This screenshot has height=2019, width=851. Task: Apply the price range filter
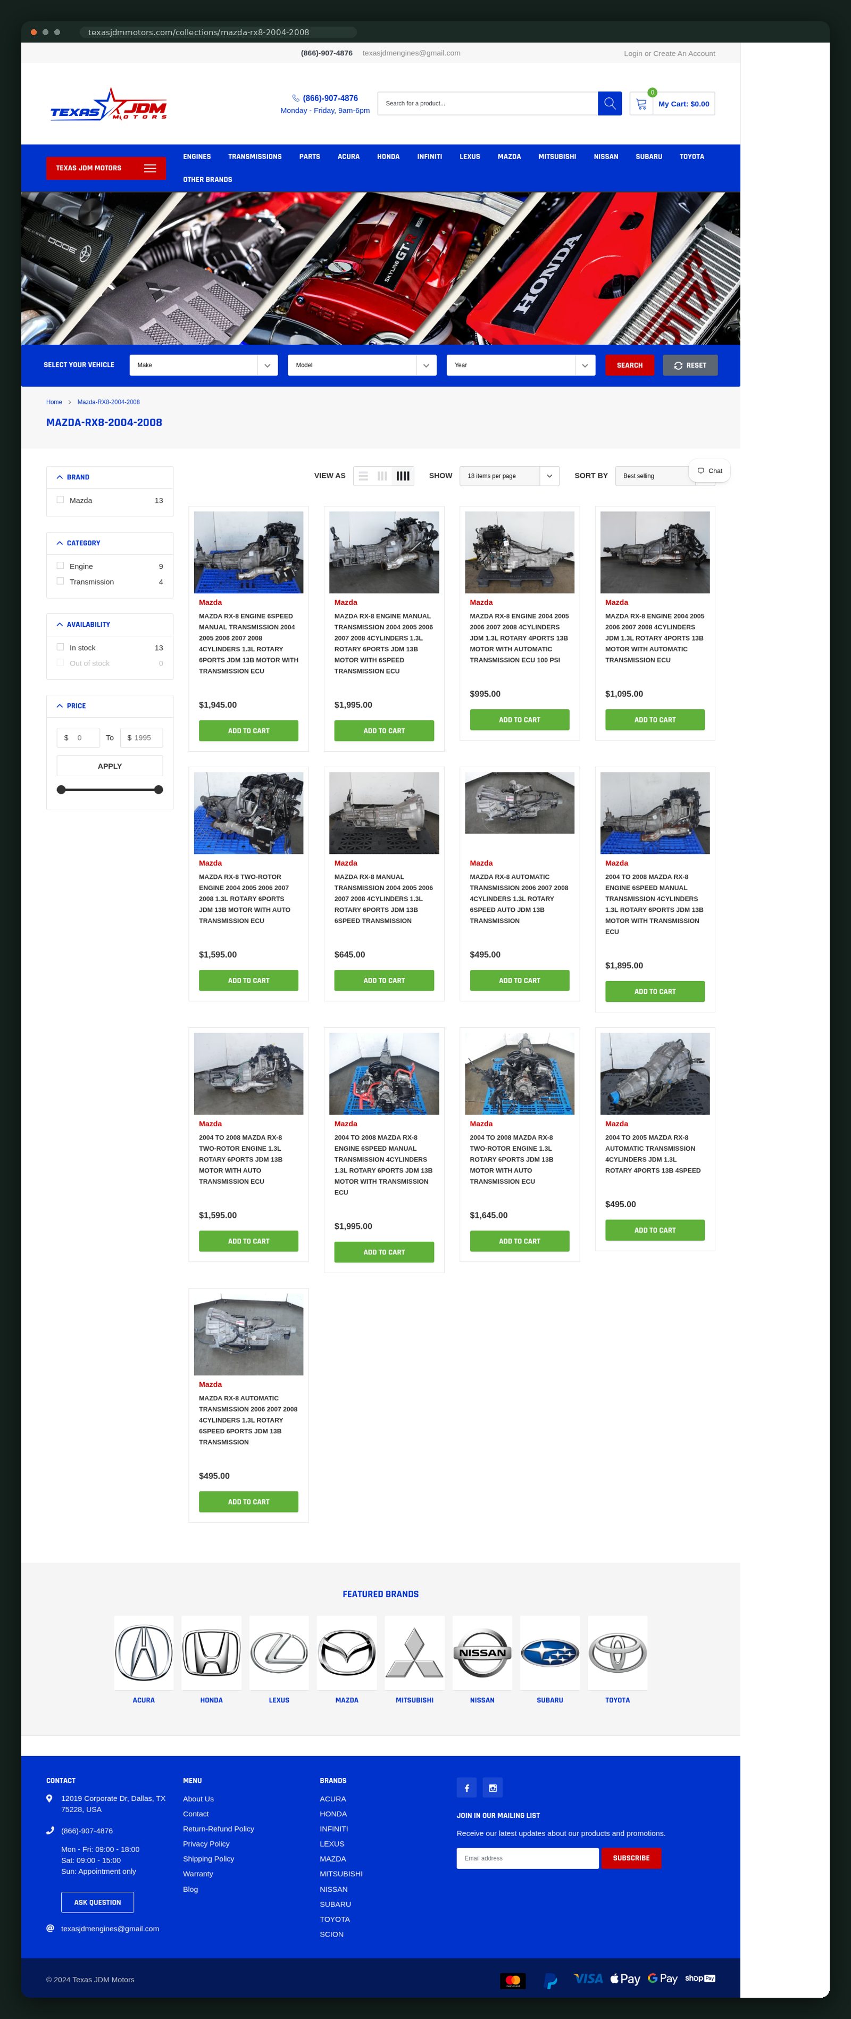click(110, 766)
